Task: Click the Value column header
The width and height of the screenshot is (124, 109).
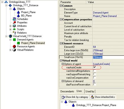Action: pyautogui.click(x=105, y=2)
